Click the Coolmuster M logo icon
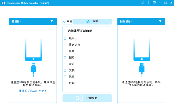Screen dimensions: 174x111 (4, 3)
